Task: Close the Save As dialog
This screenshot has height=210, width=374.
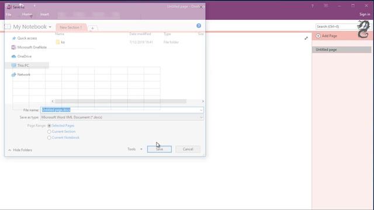Action: point(201,7)
